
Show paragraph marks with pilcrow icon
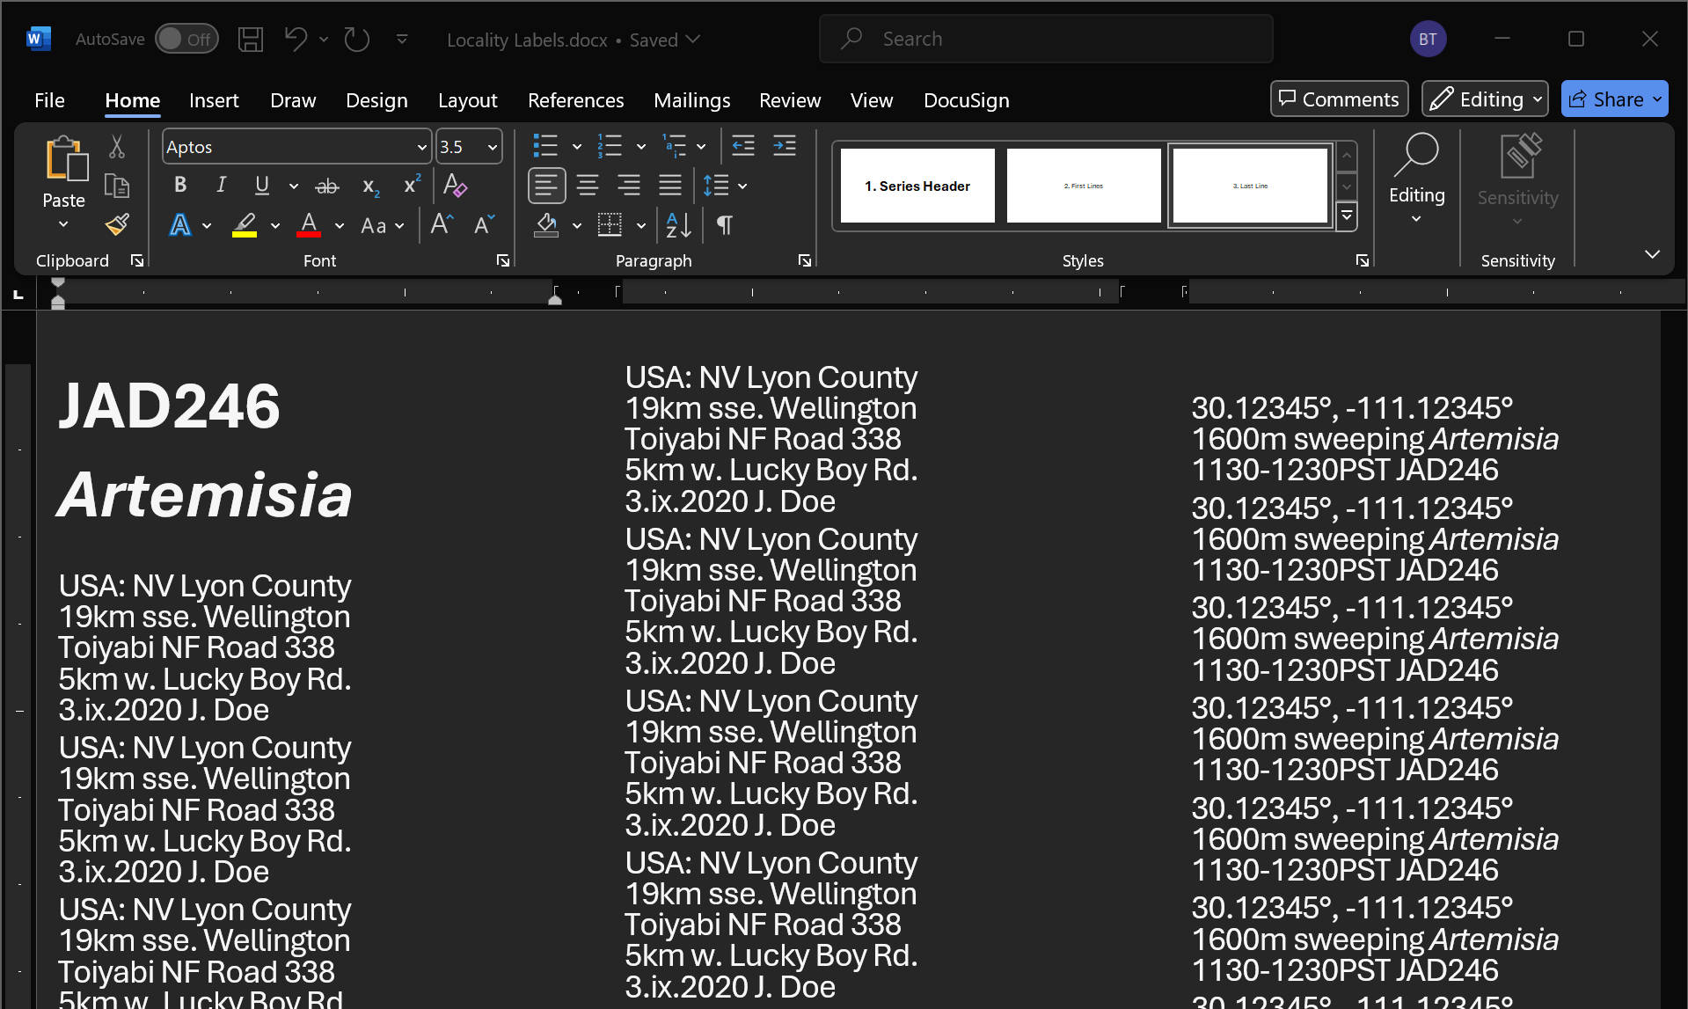(x=724, y=225)
